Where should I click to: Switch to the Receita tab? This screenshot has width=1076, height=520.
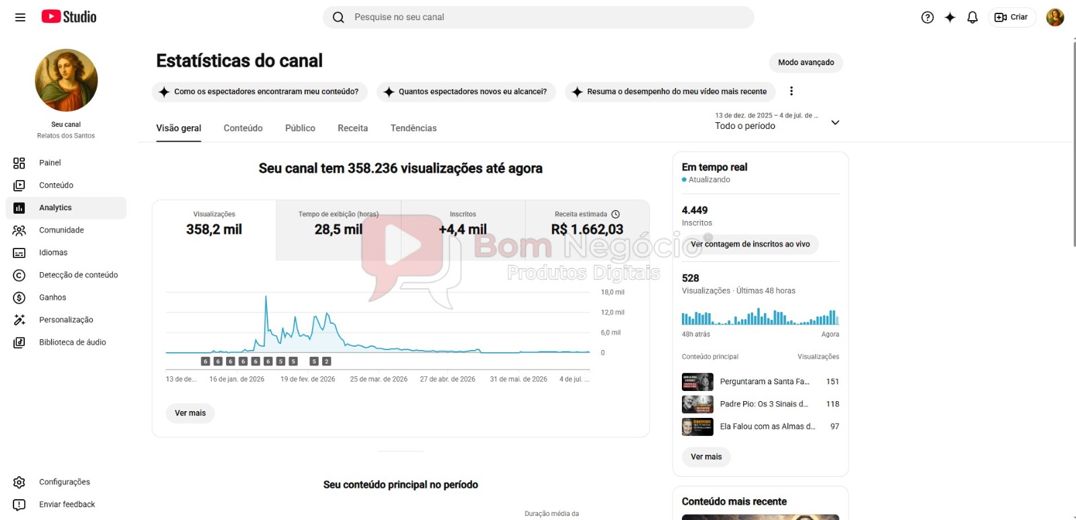click(352, 128)
